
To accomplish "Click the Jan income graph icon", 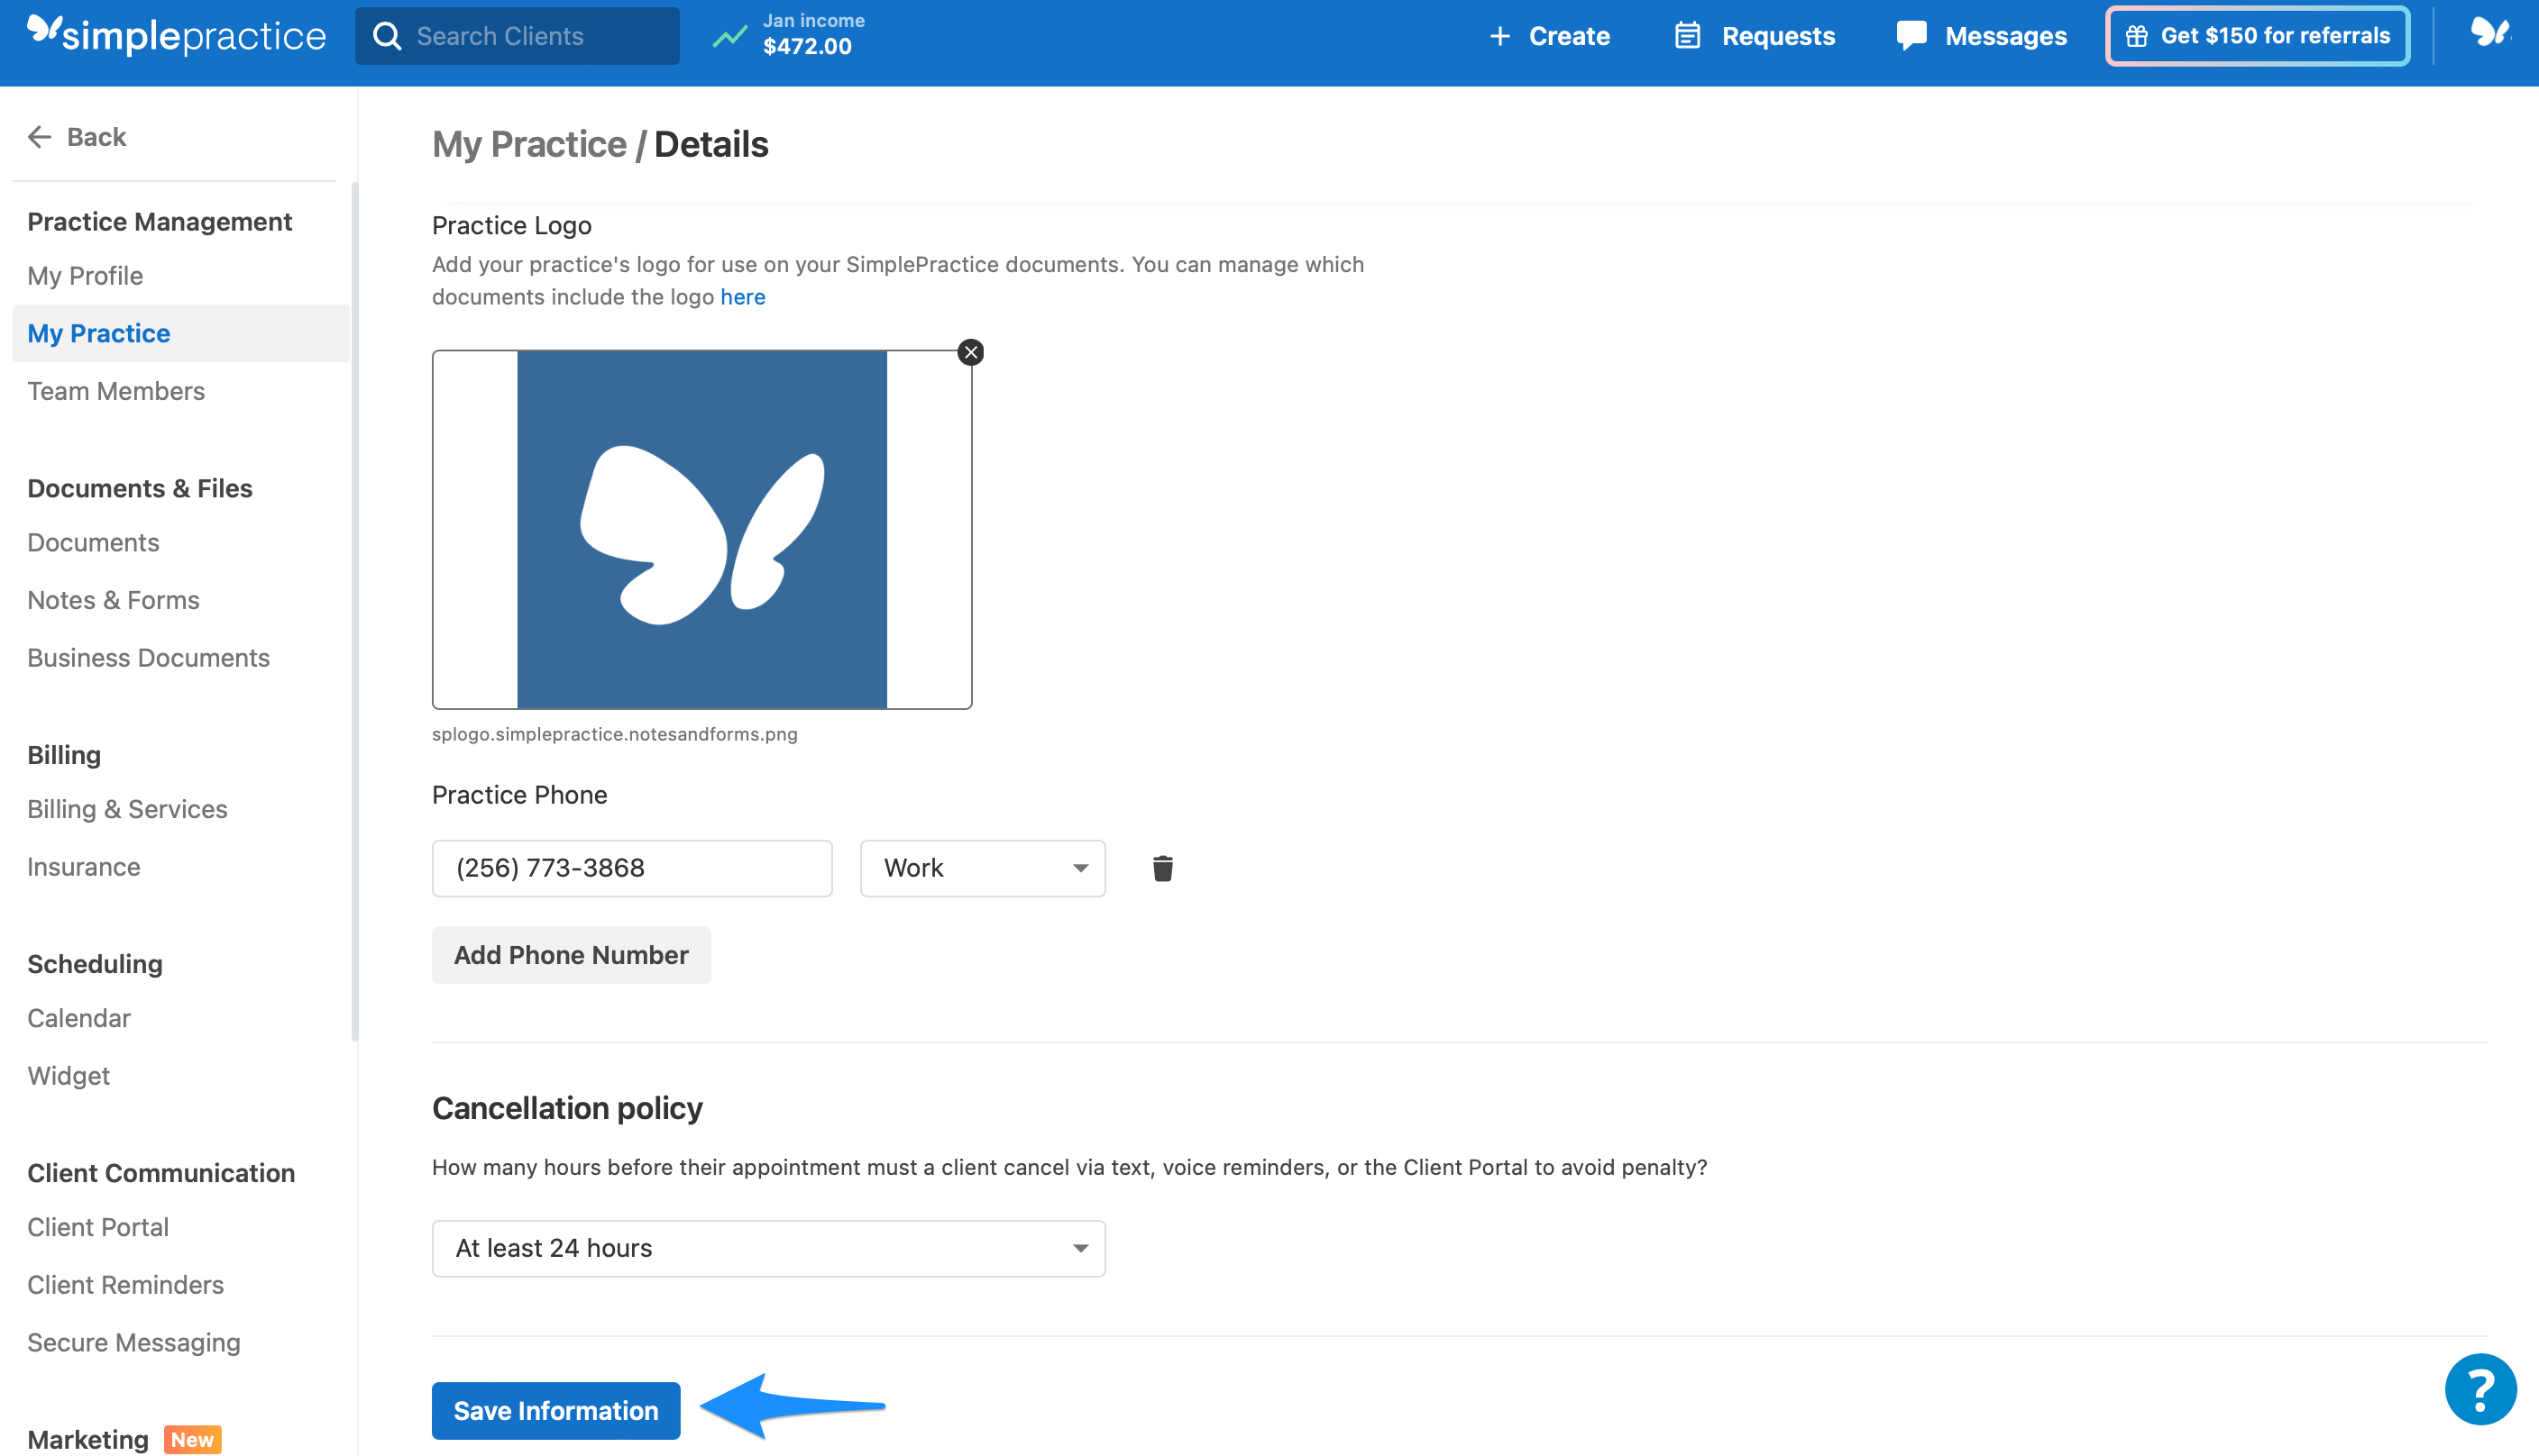I will pyautogui.click(x=729, y=35).
